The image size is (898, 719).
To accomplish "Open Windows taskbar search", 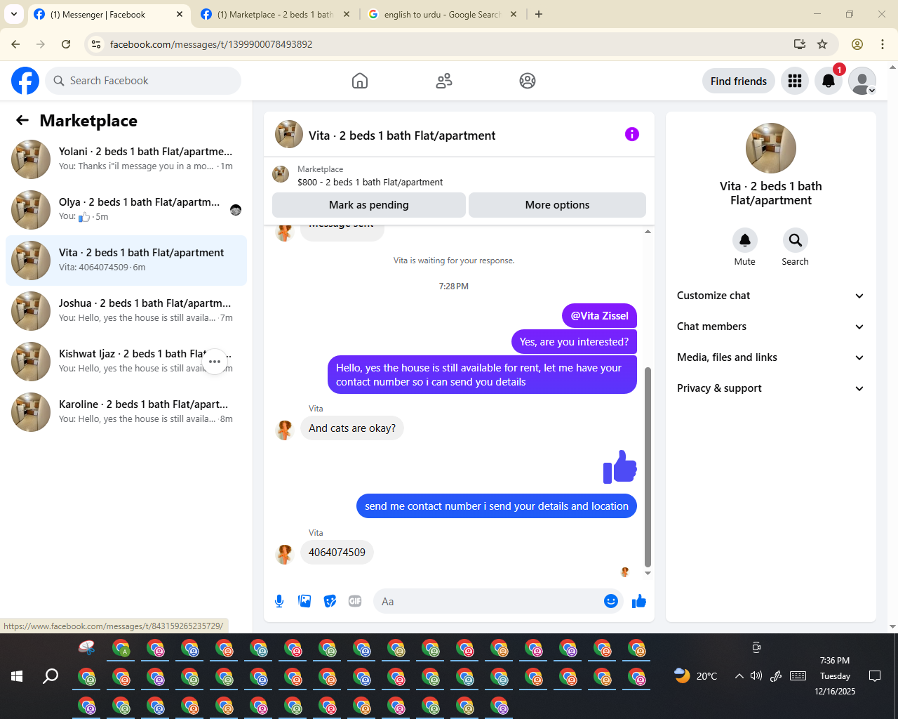I will click(51, 676).
